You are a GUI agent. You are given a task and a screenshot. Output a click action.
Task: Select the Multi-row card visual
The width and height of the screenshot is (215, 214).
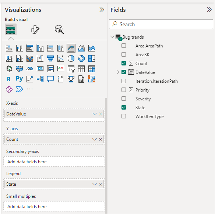click(x=50, y=69)
